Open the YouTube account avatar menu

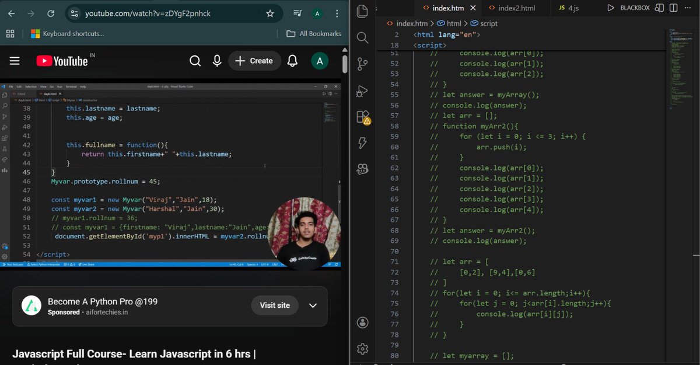coord(318,61)
